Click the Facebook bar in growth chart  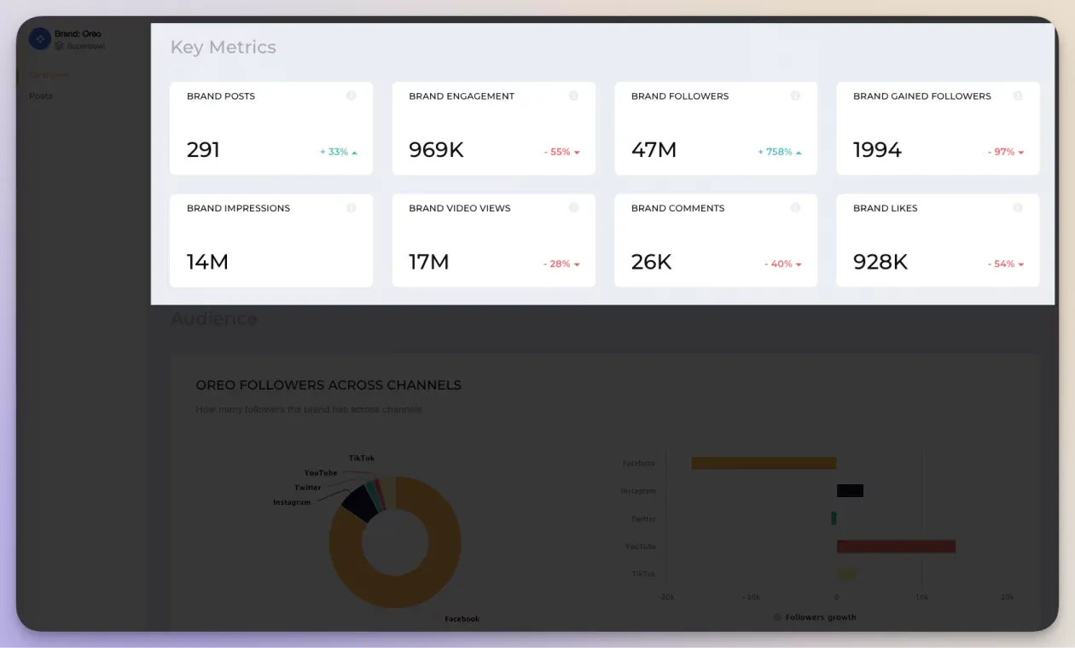pyautogui.click(x=764, y=463)
